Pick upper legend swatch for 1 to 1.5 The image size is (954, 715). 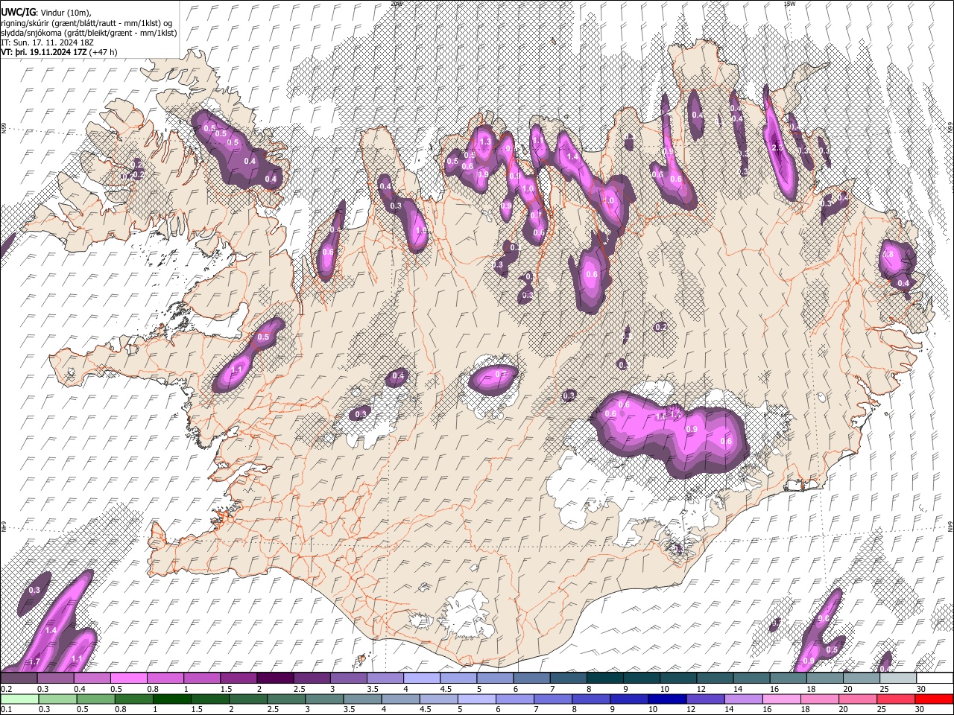(x=201, y=679)
